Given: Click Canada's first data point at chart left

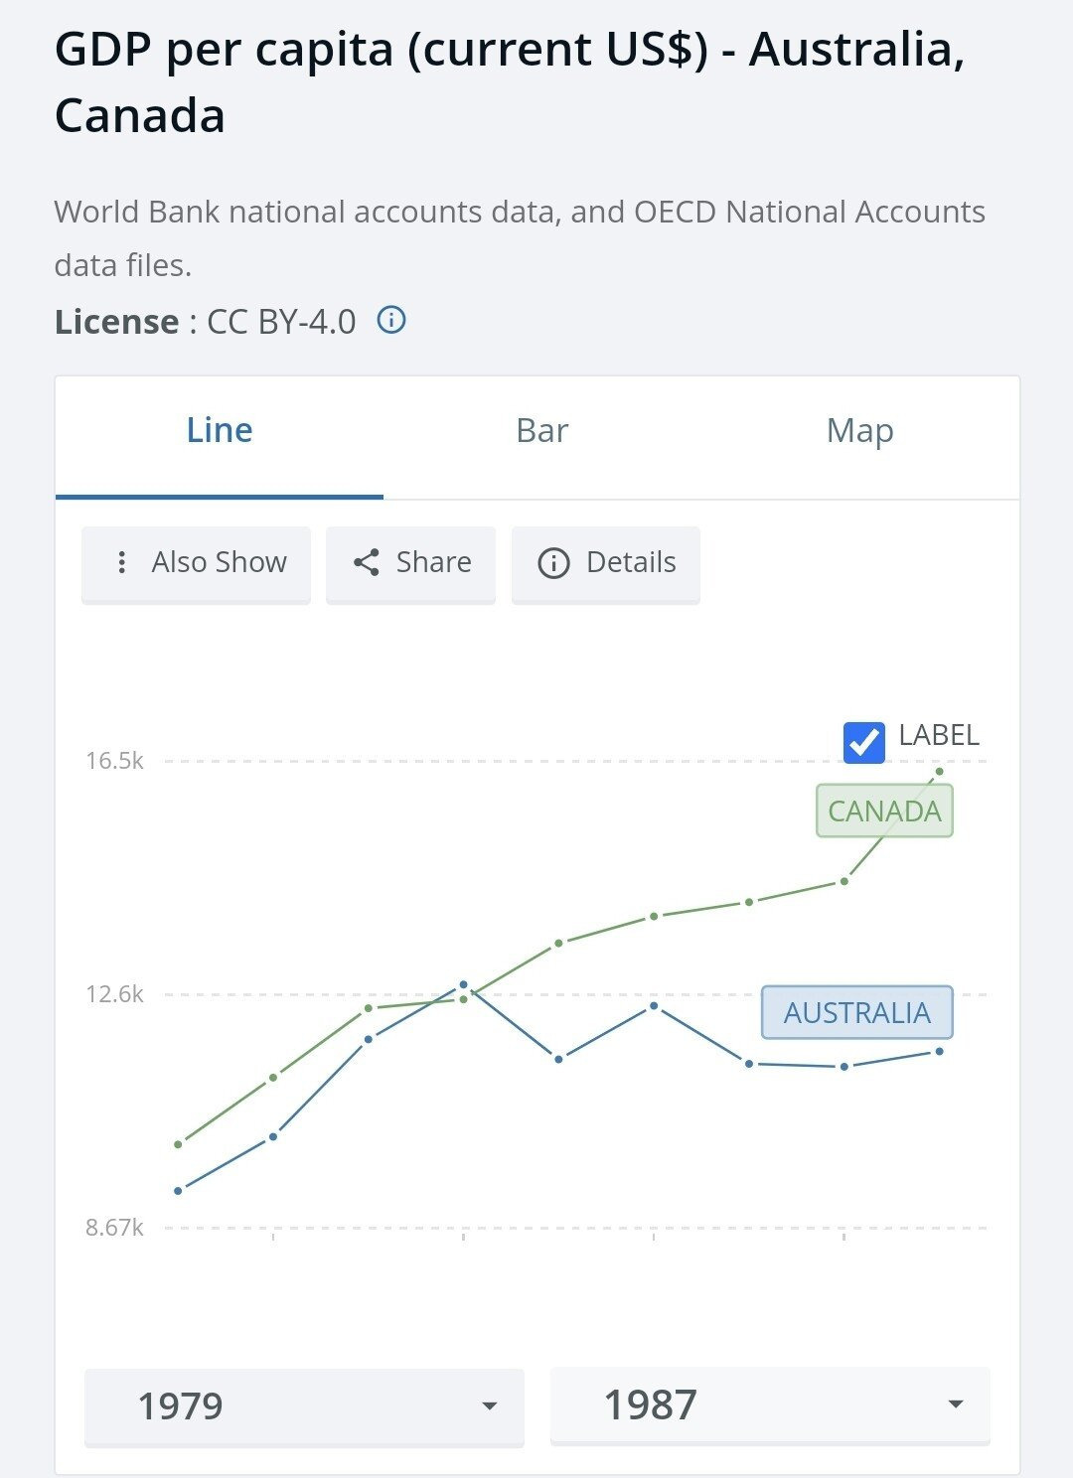Looking at the screenshot, I should (178, 1145).
